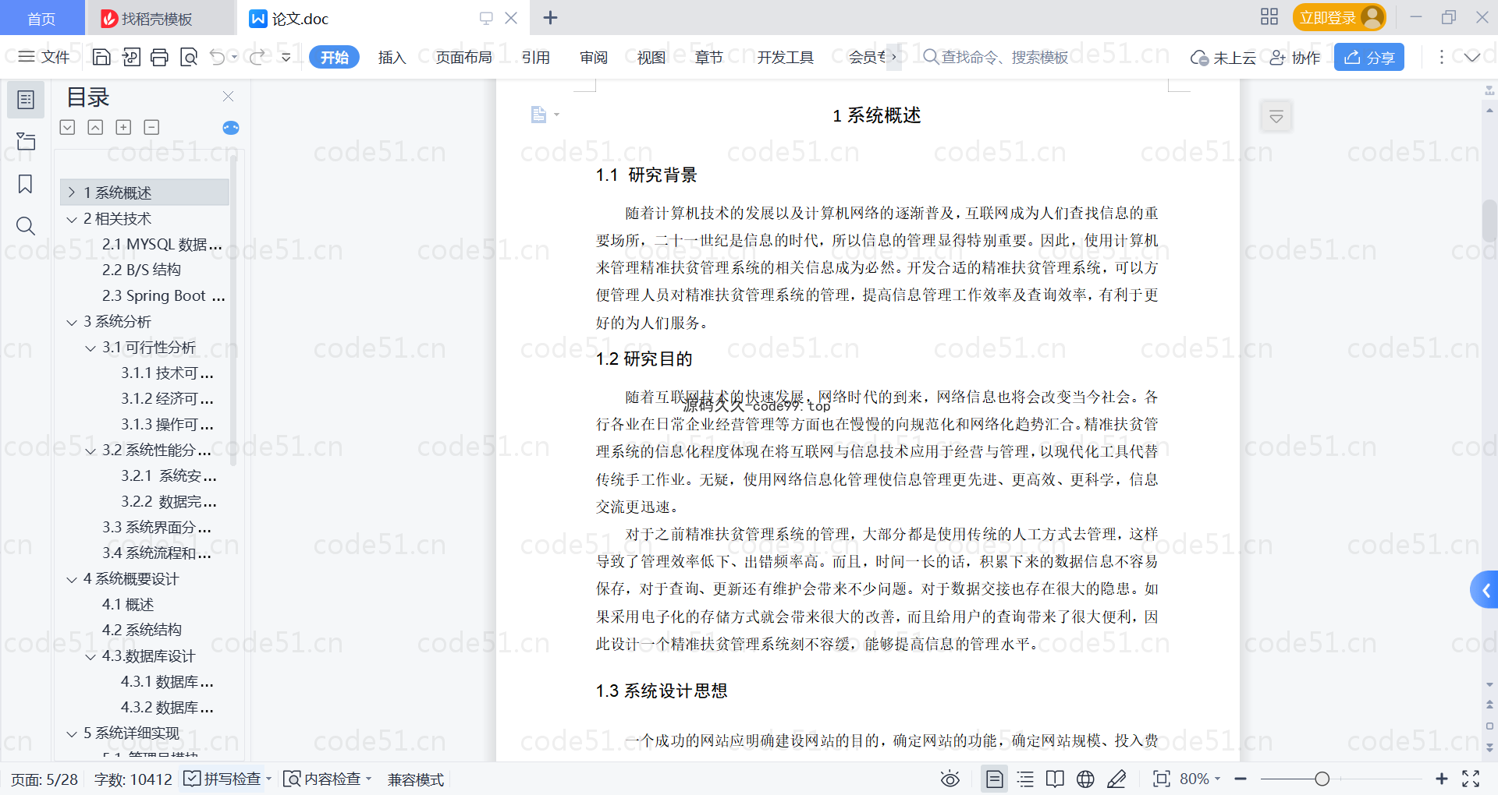Select outline item '2.2 B/S 结构'
This screenshot has width=1498, height=795.
click(141, 270)
